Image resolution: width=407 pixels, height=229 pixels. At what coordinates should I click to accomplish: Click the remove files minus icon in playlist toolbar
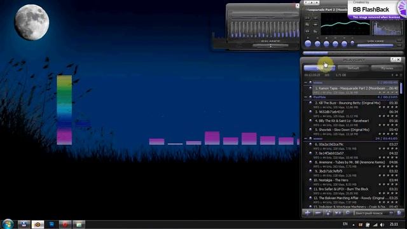[318, 213]
